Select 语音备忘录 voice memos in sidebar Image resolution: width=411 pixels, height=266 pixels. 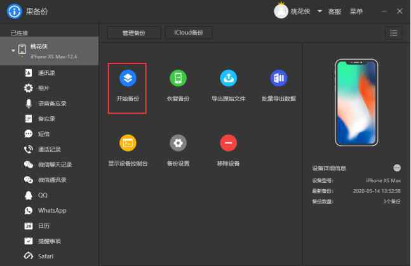pos(50,103)
